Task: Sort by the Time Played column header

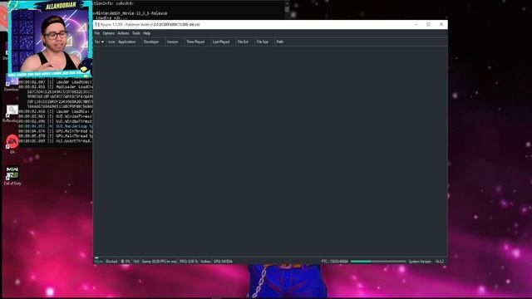Action: pos(195,42)
